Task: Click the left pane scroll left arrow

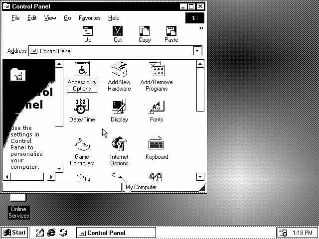Action: click(x=6, y=177)
